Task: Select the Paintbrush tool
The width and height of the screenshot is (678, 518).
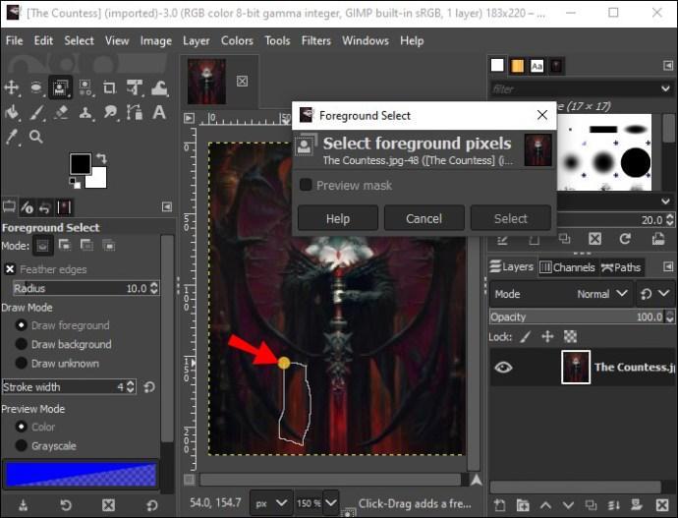Action: click(x=36, y=112)
